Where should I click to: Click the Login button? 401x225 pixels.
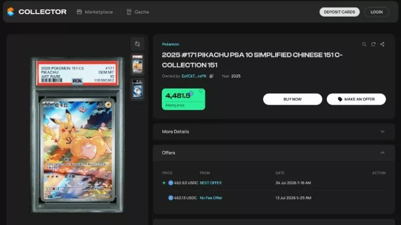376,12
